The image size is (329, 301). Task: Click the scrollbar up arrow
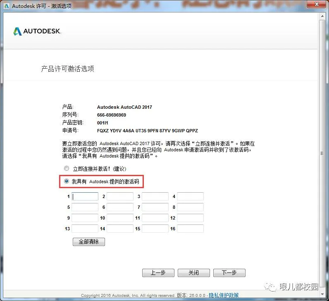[322, 16]
